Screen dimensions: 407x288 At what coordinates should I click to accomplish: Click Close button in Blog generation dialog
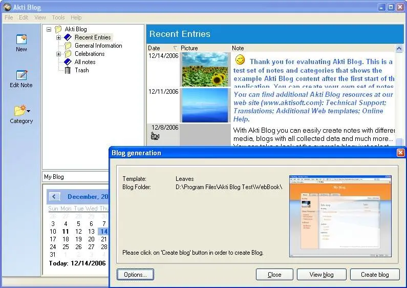point(274,275)
